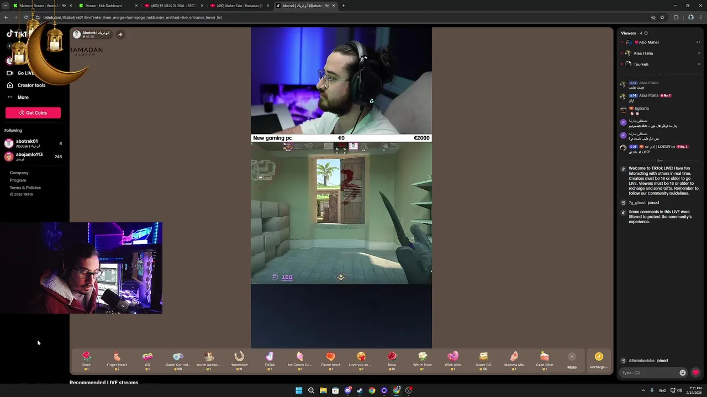
Task: Toggle mute icon on Maherco Stream tab
Action: click(64, 6)
